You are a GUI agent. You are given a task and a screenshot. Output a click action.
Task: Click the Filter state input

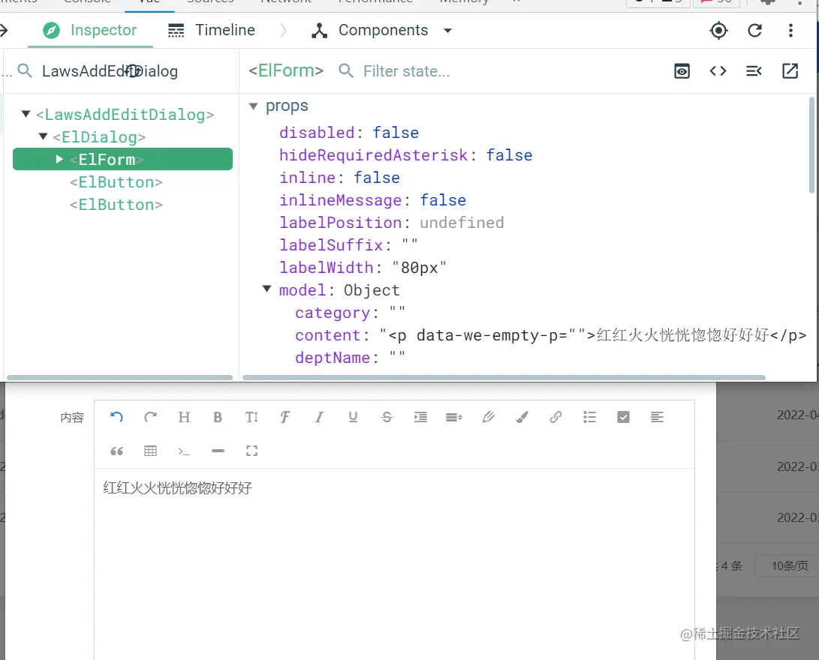[406, 71]
